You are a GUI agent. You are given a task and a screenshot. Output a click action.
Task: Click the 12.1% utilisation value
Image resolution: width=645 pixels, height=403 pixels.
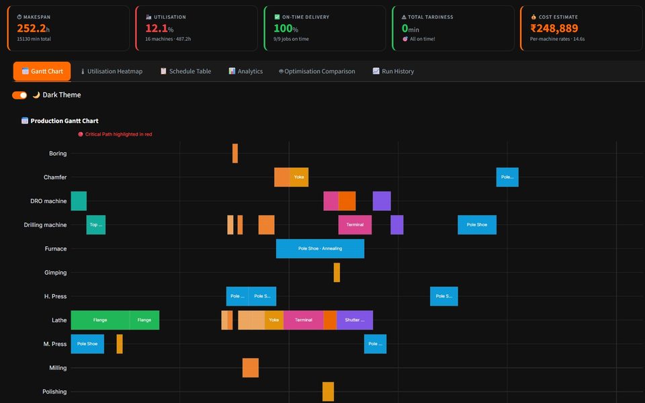(159, 28)
